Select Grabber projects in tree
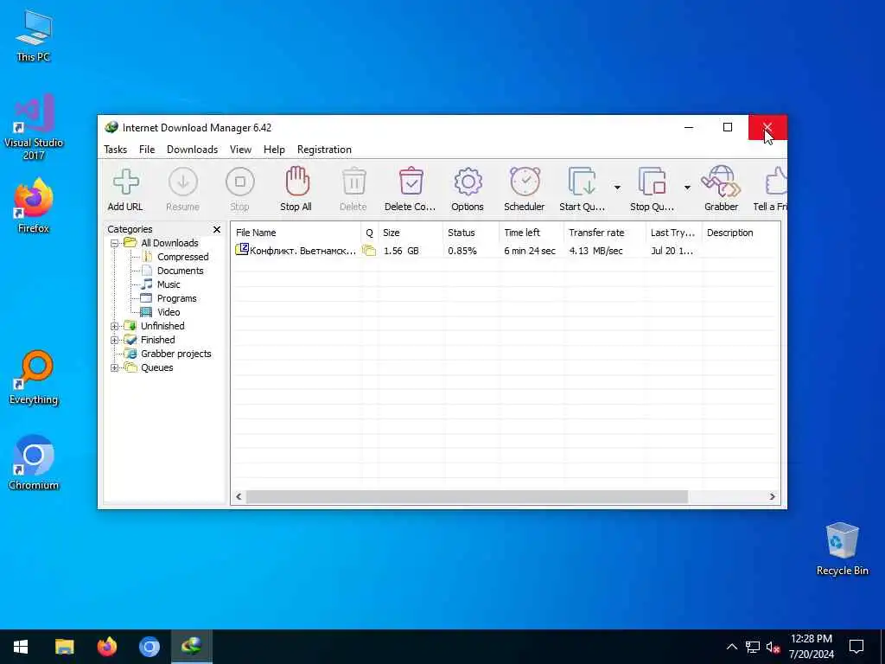 pyautogui.click(x=176, y=354)
